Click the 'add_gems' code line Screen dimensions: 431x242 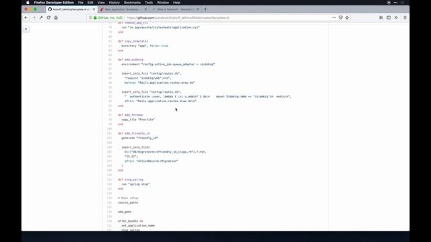125,212
